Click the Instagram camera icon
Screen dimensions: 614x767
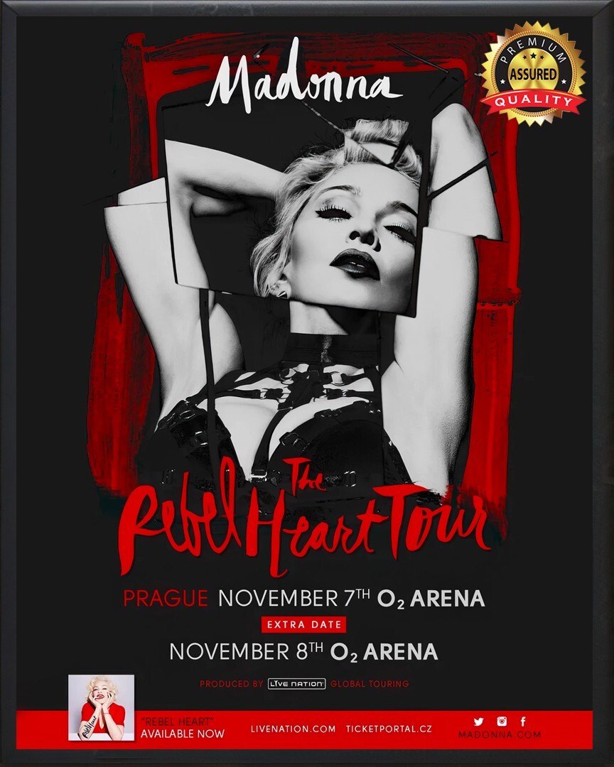tap(502, 721)
